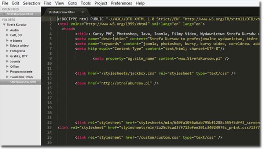Select the Office folder name
This screenshot has width=264, height=150.
14,67
